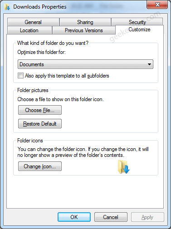Viewport: 171px width, 229px height.
Task: Click the Cancel button
Action: pos(111,217)
